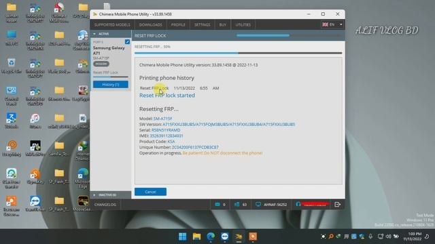Go to the Buy tab

pos(222,24)
